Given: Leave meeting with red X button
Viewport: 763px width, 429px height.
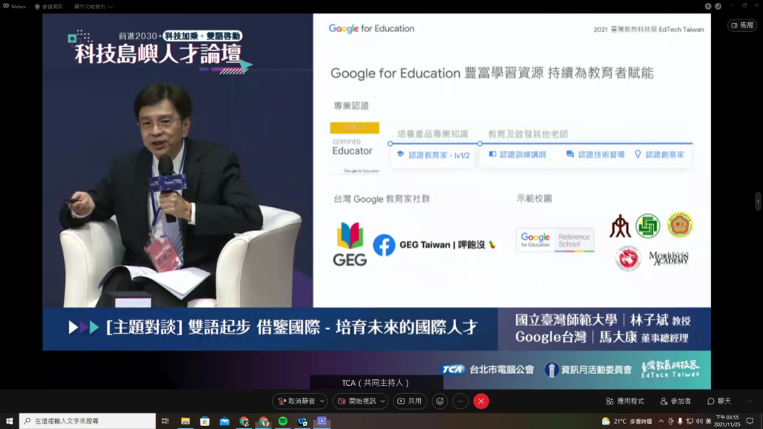Looking at the screenshot, I should click(481, 401).
